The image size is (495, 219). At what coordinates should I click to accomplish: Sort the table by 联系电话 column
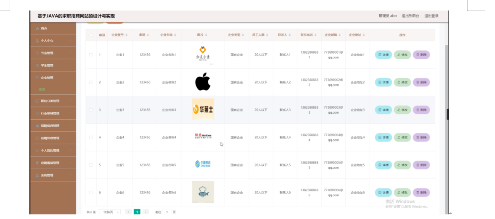coord(315,35)
